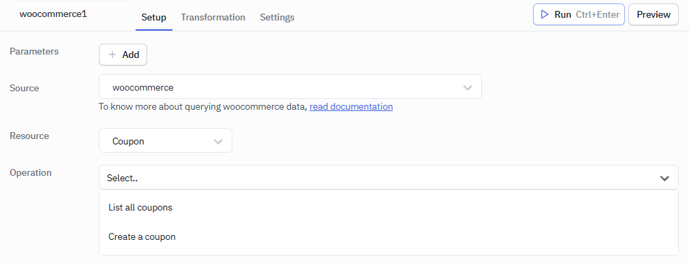Choose Create a coupon operation
This screenshot has height=263, width=689.
tap(388, 236)
